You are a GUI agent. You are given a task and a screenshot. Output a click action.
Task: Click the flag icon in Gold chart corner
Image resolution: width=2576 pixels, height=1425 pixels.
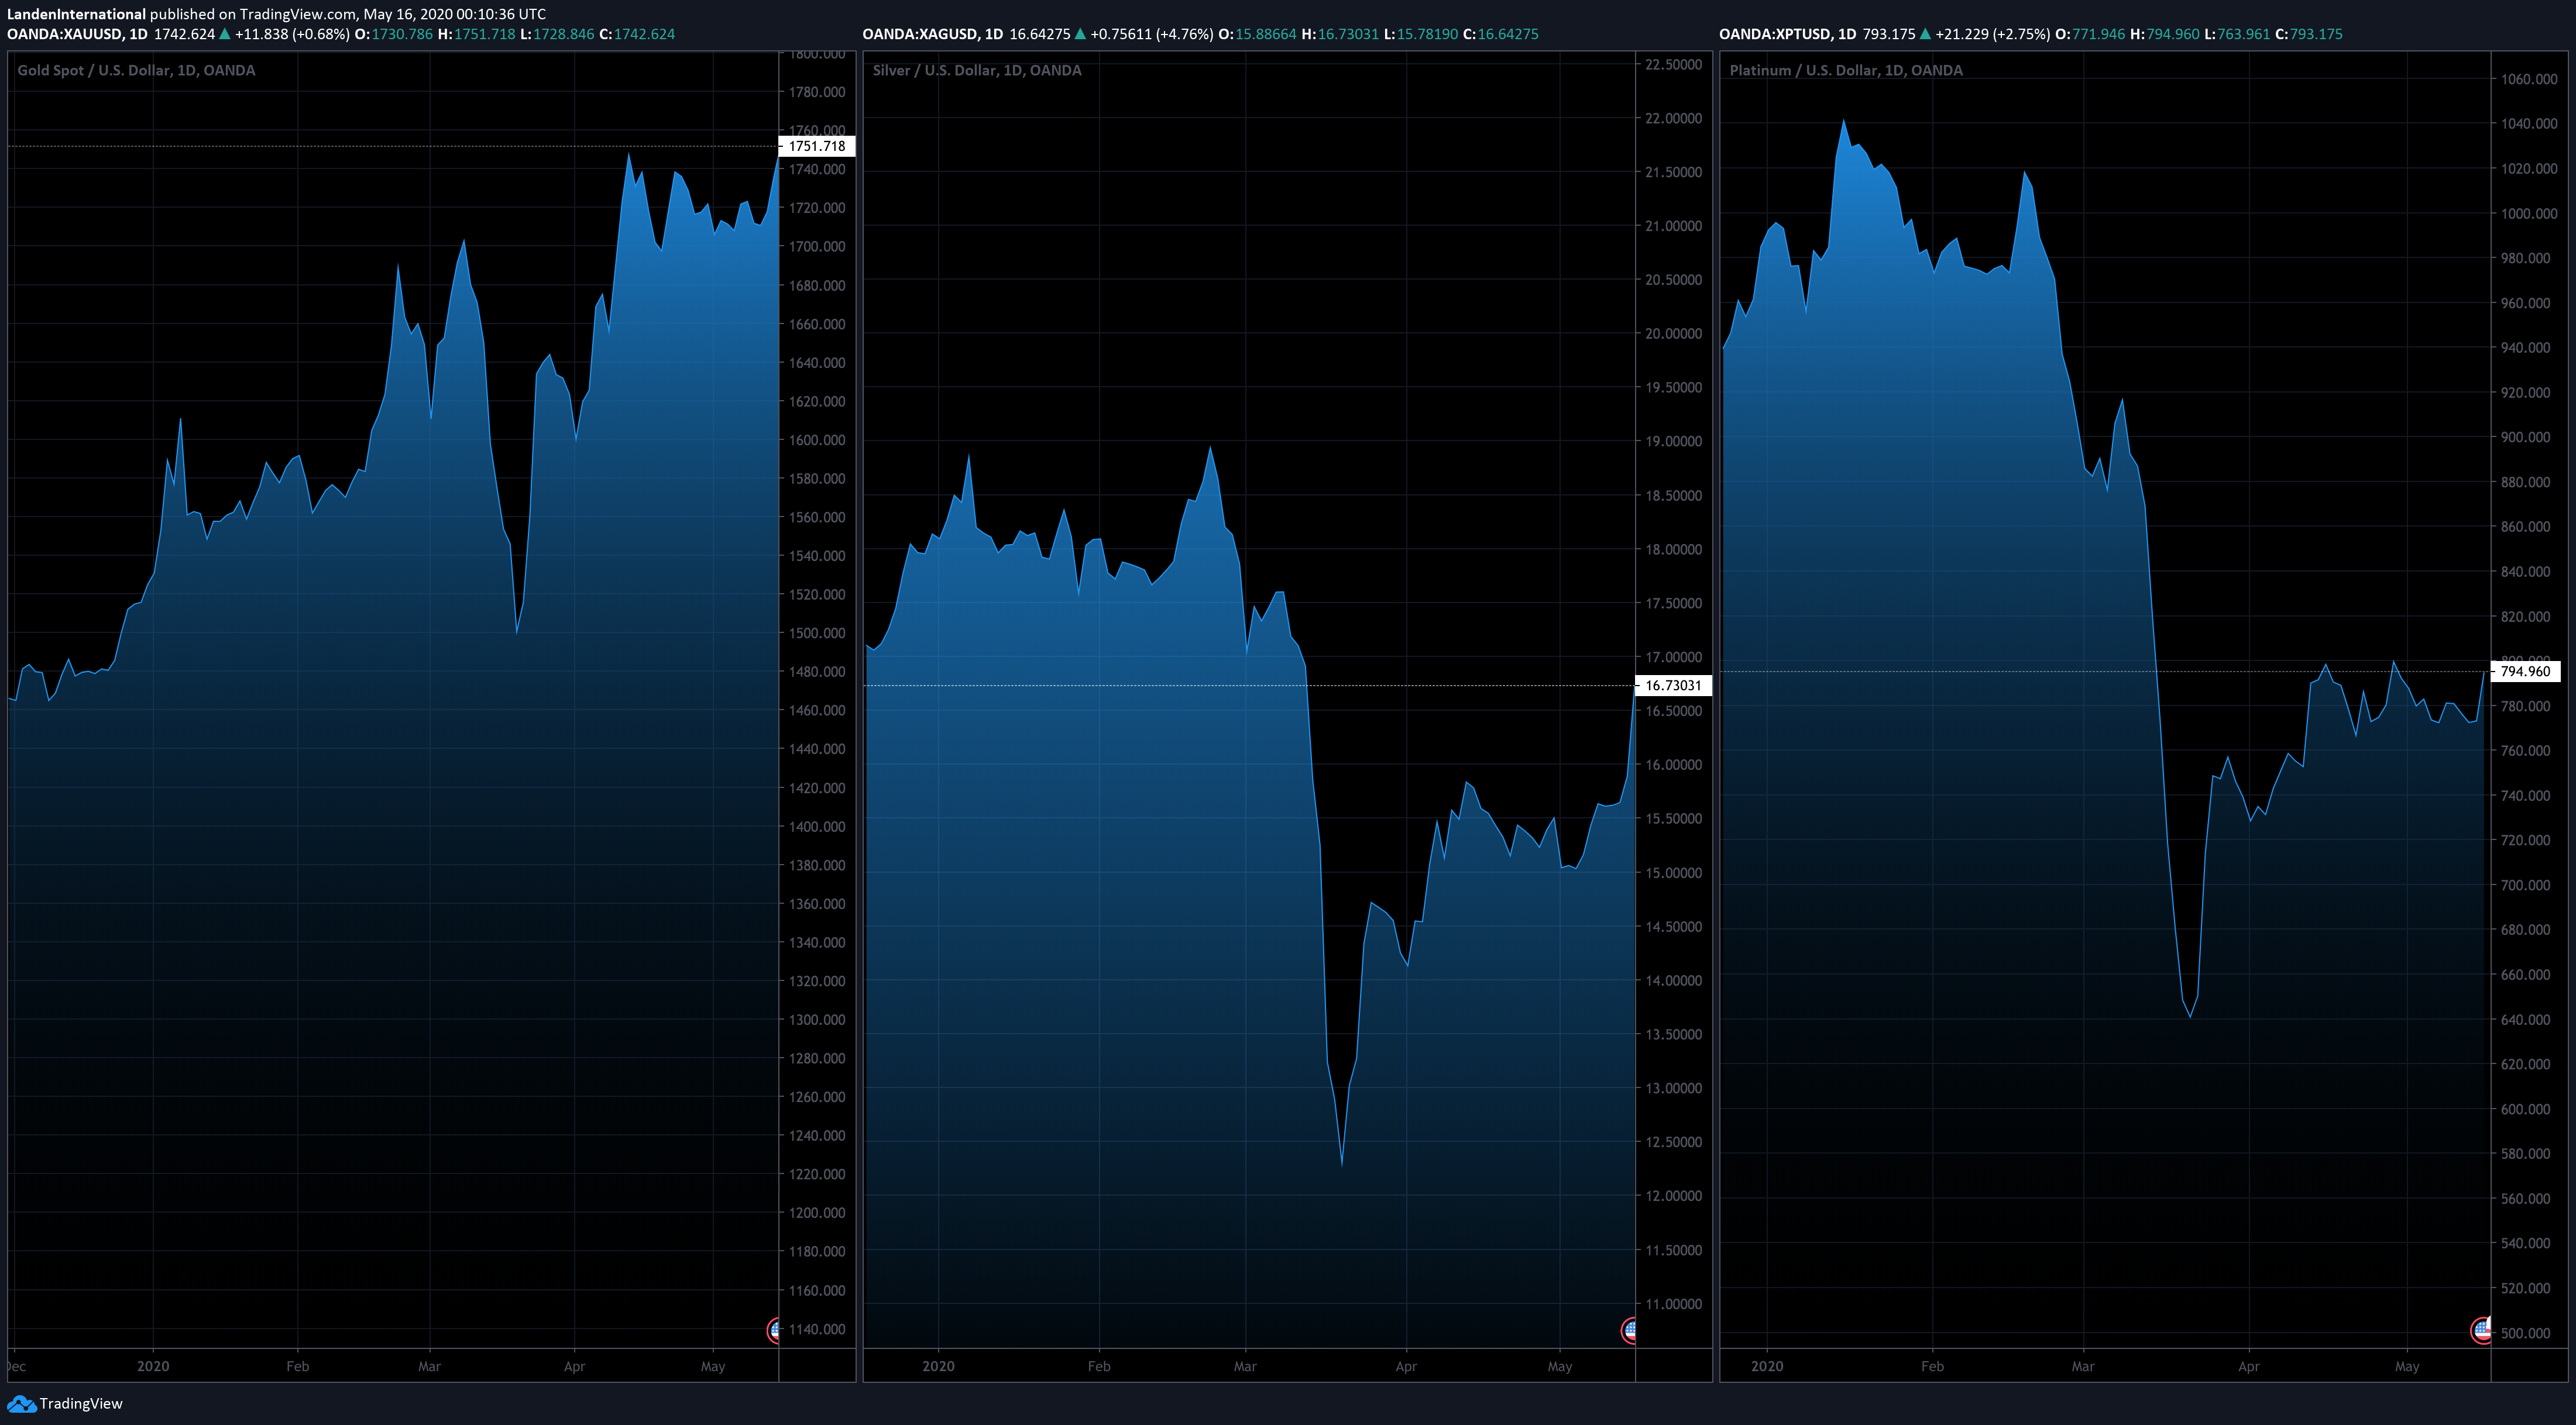click(x=773, y=1330)
